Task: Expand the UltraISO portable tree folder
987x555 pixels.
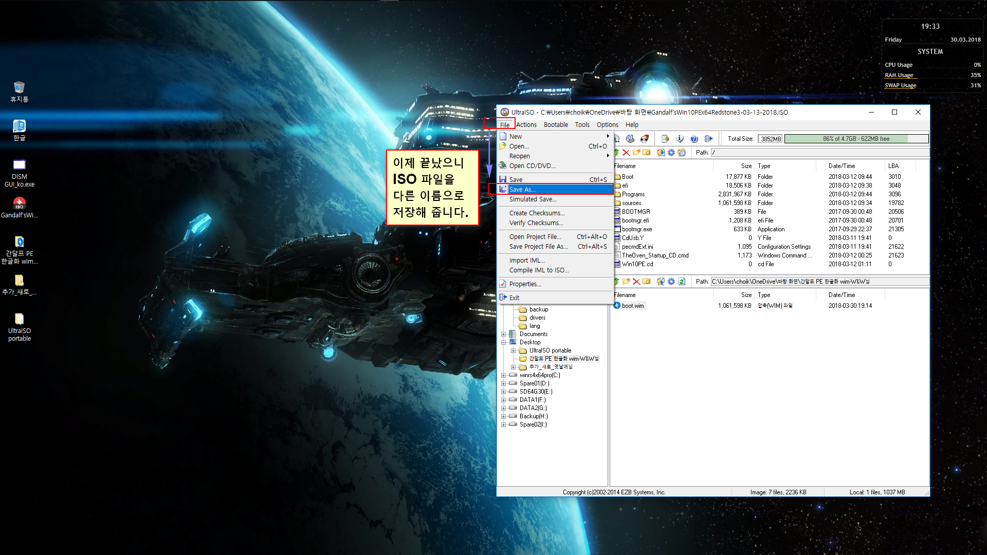Action: tap(513, 350)
